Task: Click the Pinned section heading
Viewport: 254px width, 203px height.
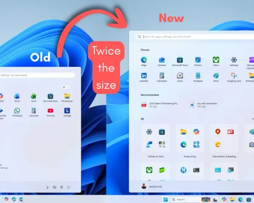Action: (145, 50)
